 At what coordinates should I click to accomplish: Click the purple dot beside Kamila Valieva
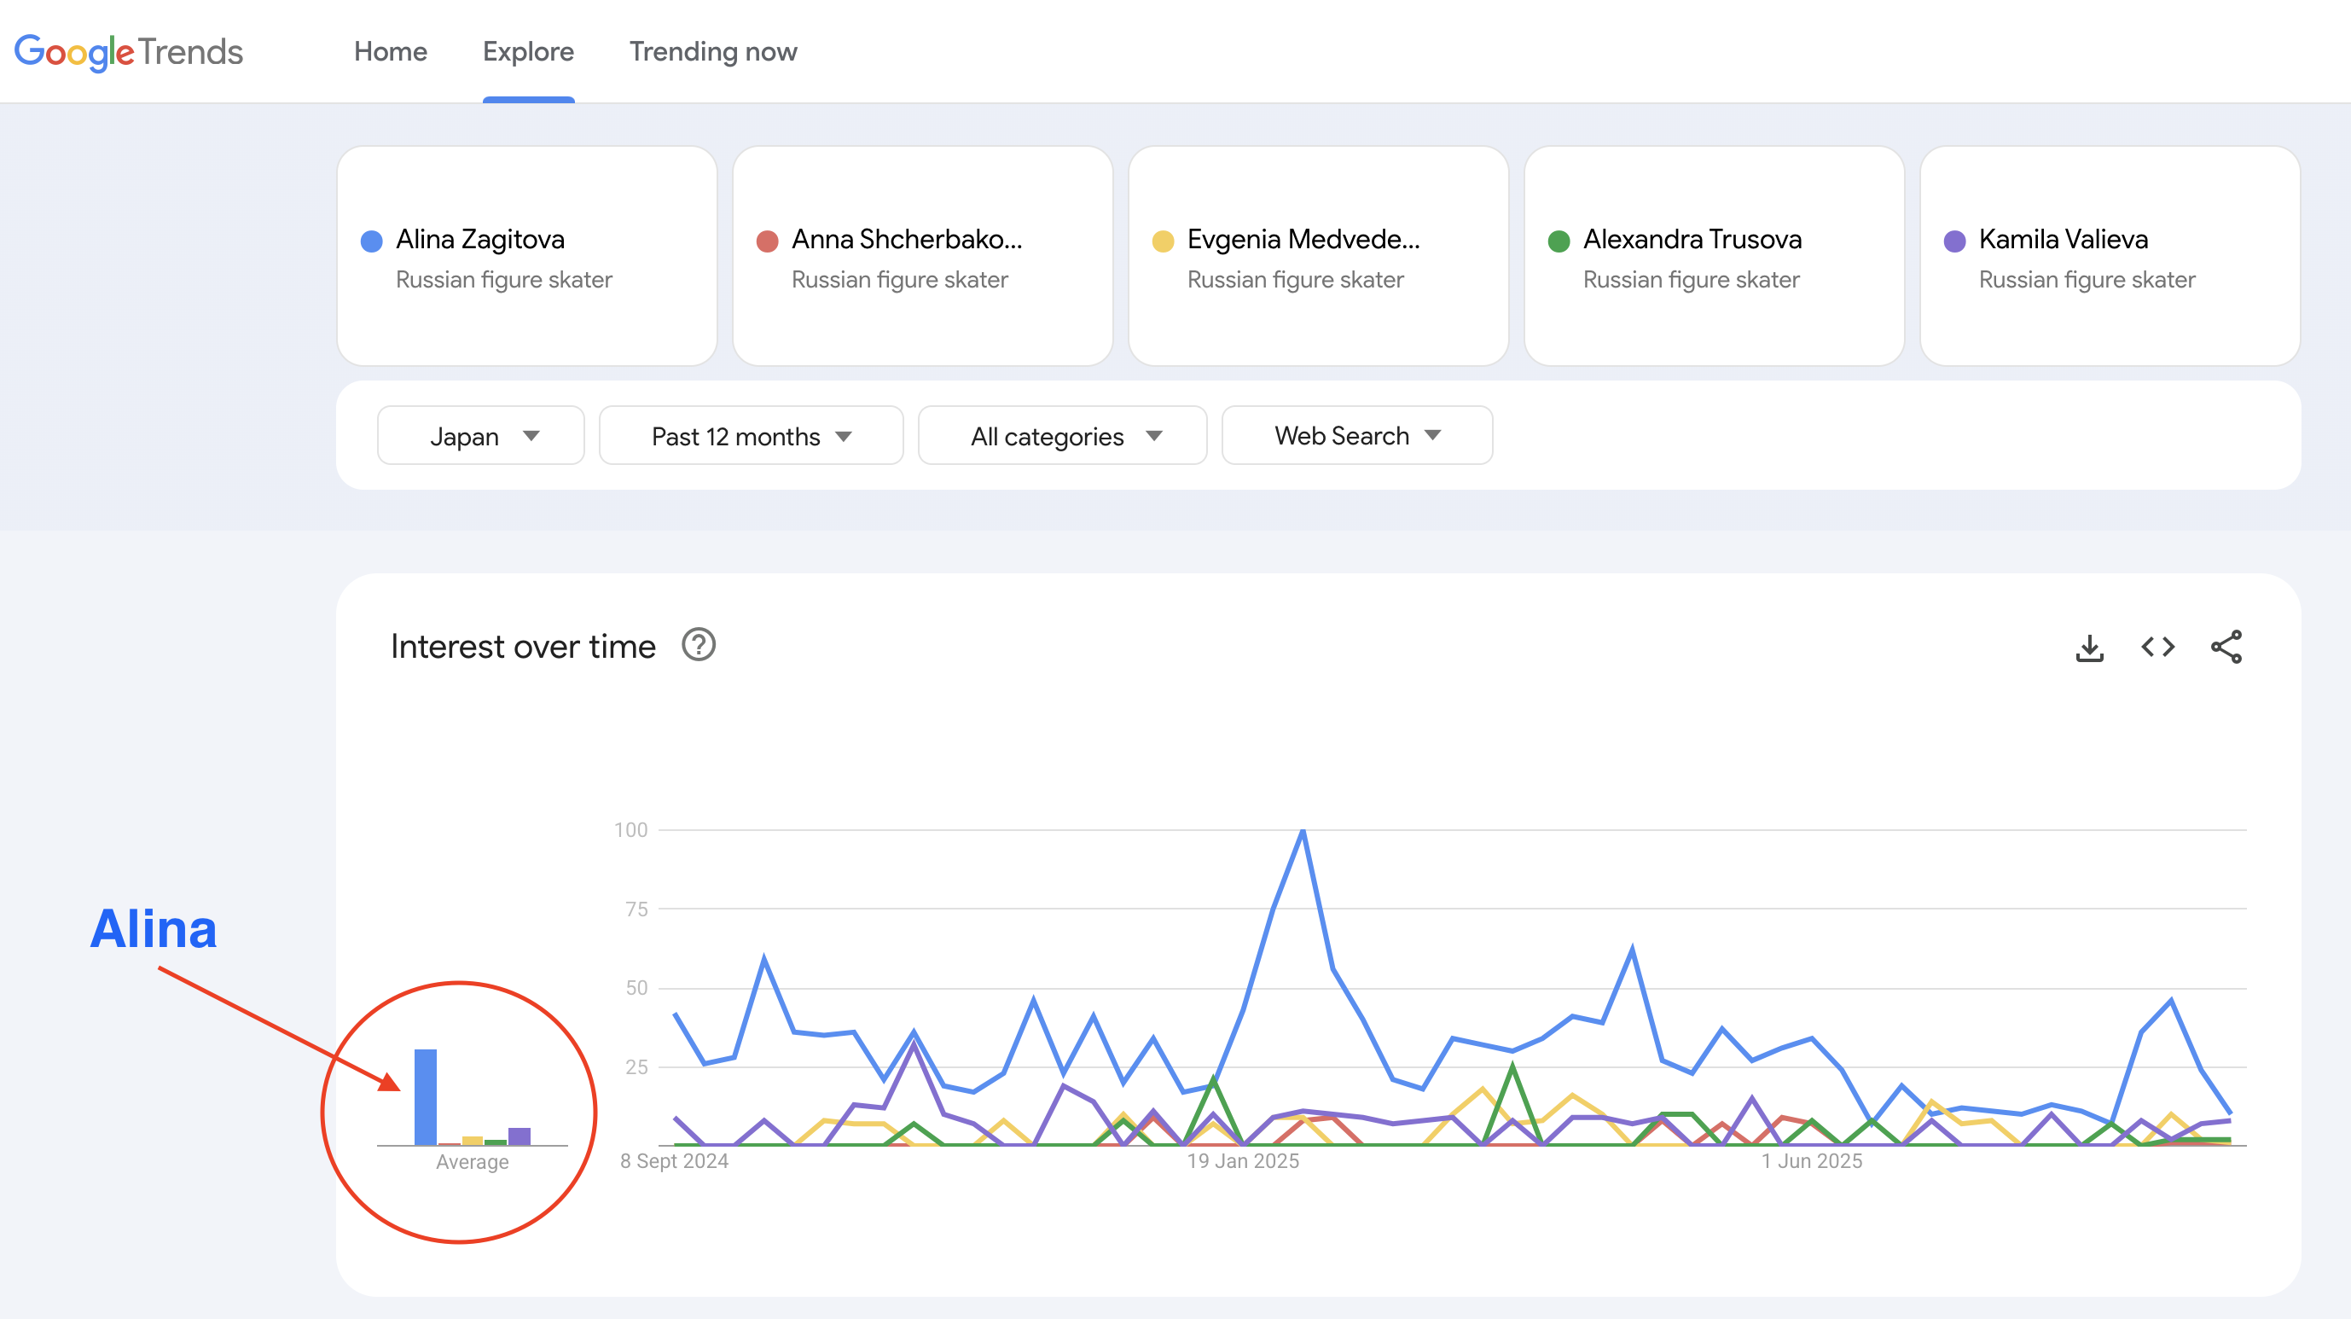point(1955,241)
